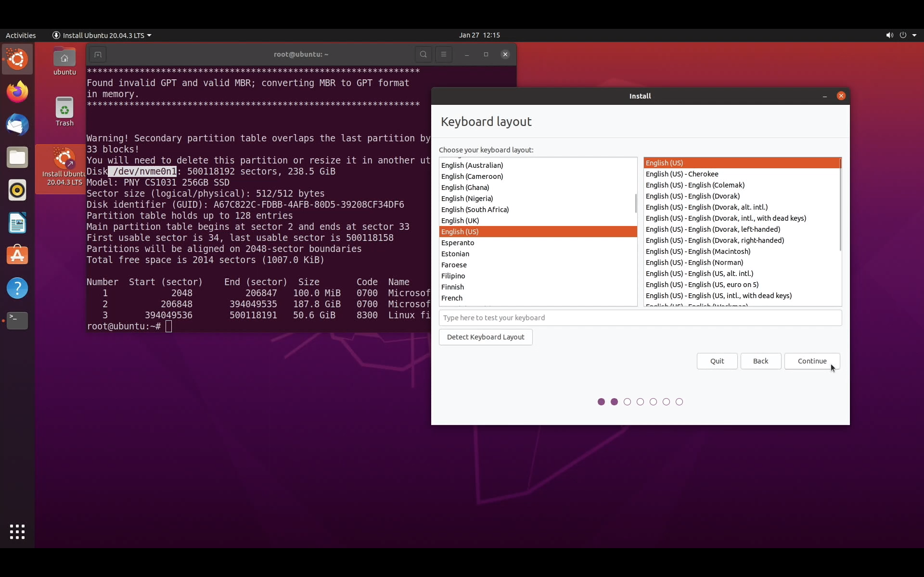The image size is (924, 577).
Task: Select Faroese layout
Action: pyautogui.click(x=538, y=265)
